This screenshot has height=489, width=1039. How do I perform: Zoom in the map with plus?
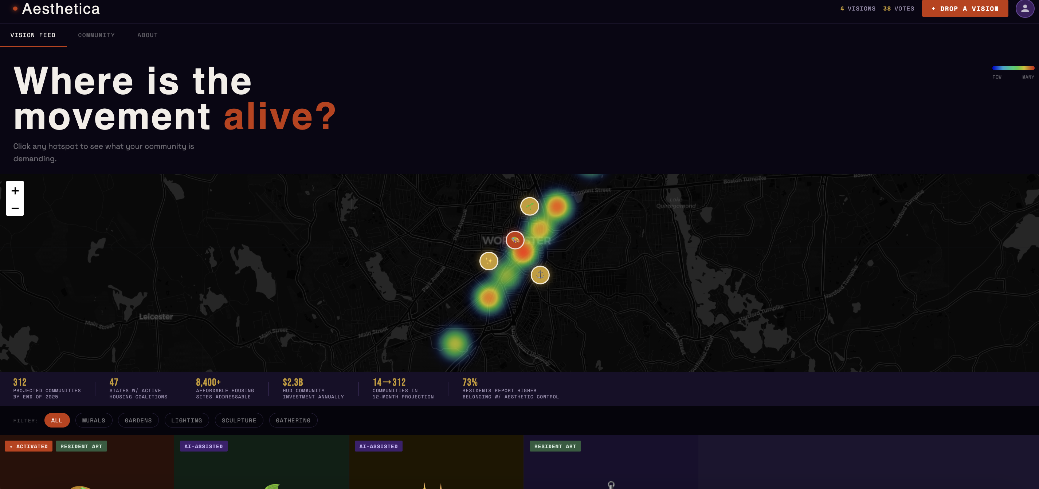point(15,190)
